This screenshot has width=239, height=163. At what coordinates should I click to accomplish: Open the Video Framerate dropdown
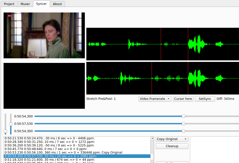155,99
